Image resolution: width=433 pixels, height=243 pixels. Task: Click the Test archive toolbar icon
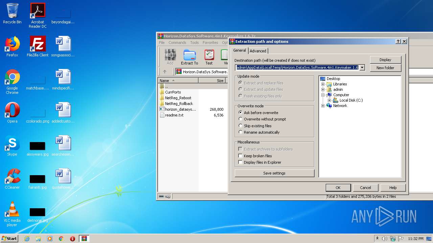209,57
